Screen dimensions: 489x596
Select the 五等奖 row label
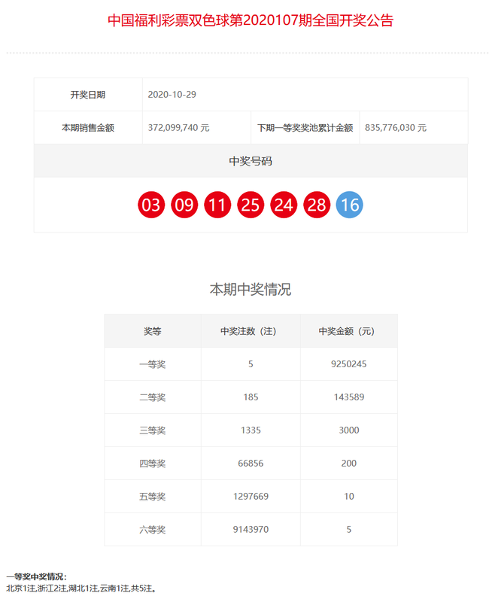153,497
